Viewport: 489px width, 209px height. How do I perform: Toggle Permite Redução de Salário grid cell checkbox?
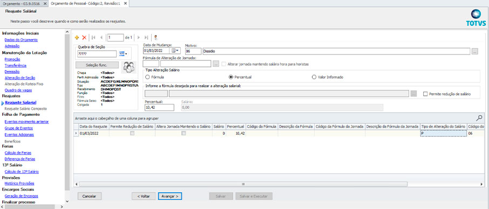click(x=132, y=133)
